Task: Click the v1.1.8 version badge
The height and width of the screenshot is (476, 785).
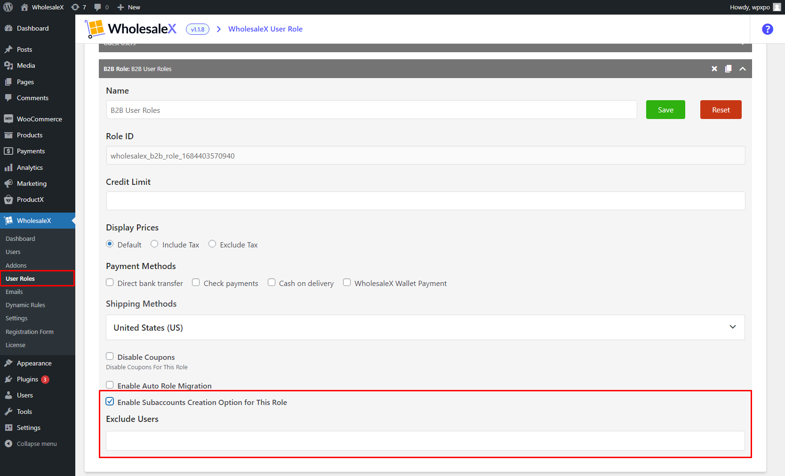Action: tap(198, 29)
